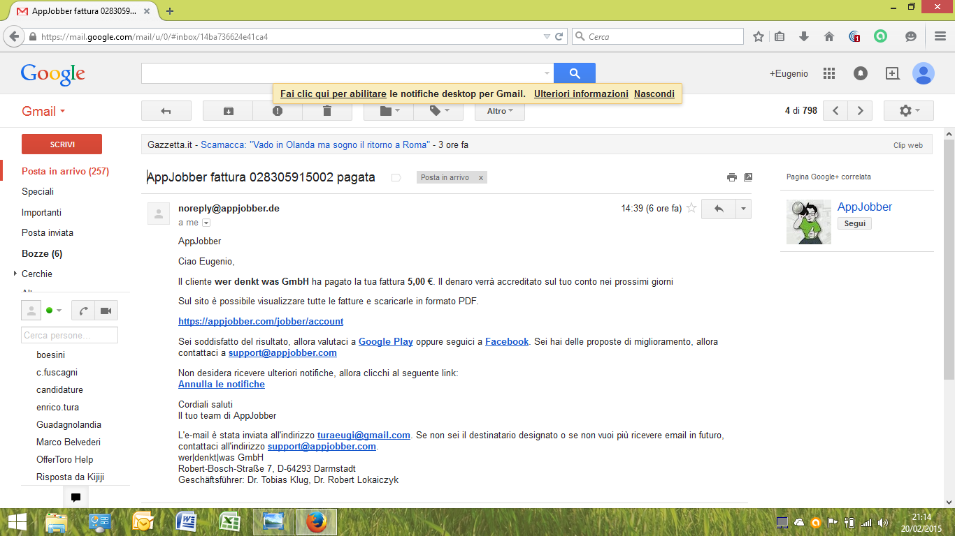Image resolution: width=955 pixels, height=536 pixels.
Task: Start a video call from chat panel
Action: pos(106,311)
